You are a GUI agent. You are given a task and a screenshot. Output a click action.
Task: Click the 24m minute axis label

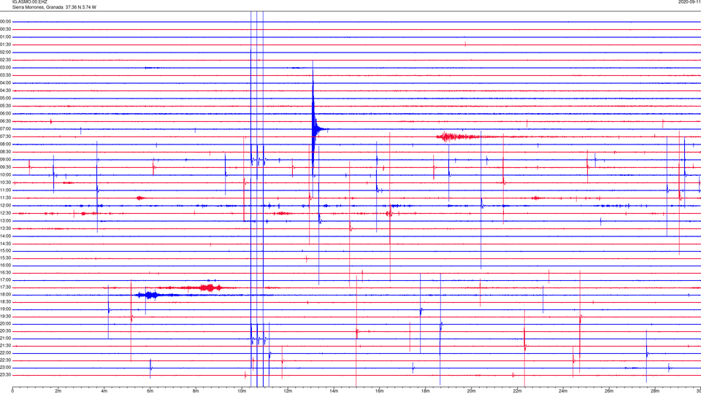coord(563,391)
